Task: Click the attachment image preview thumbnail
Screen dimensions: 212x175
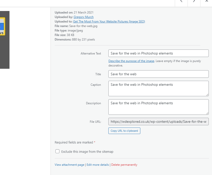Action: click(x=5, y=40)
